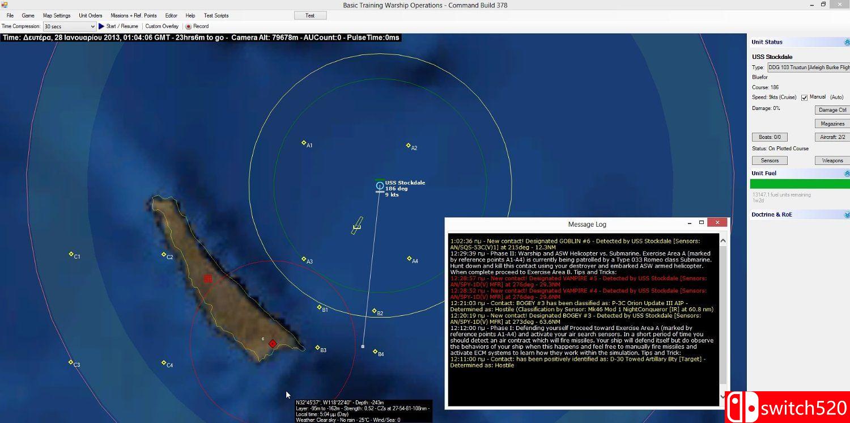Screen dimensions: 850x423
Task: Click reference point A3
Action: [304, 259]
